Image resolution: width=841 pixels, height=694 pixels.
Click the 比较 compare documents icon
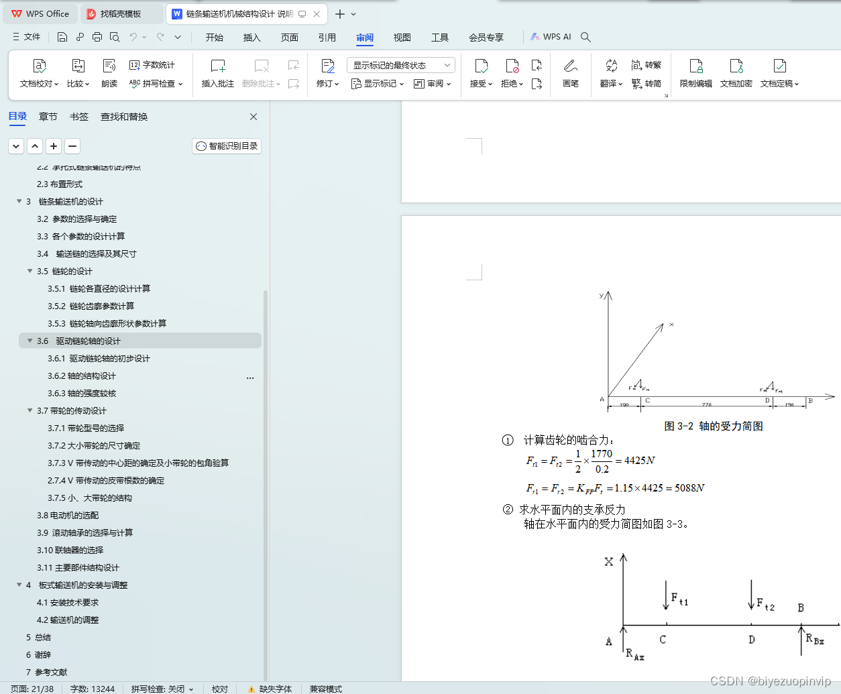(78, 66)
